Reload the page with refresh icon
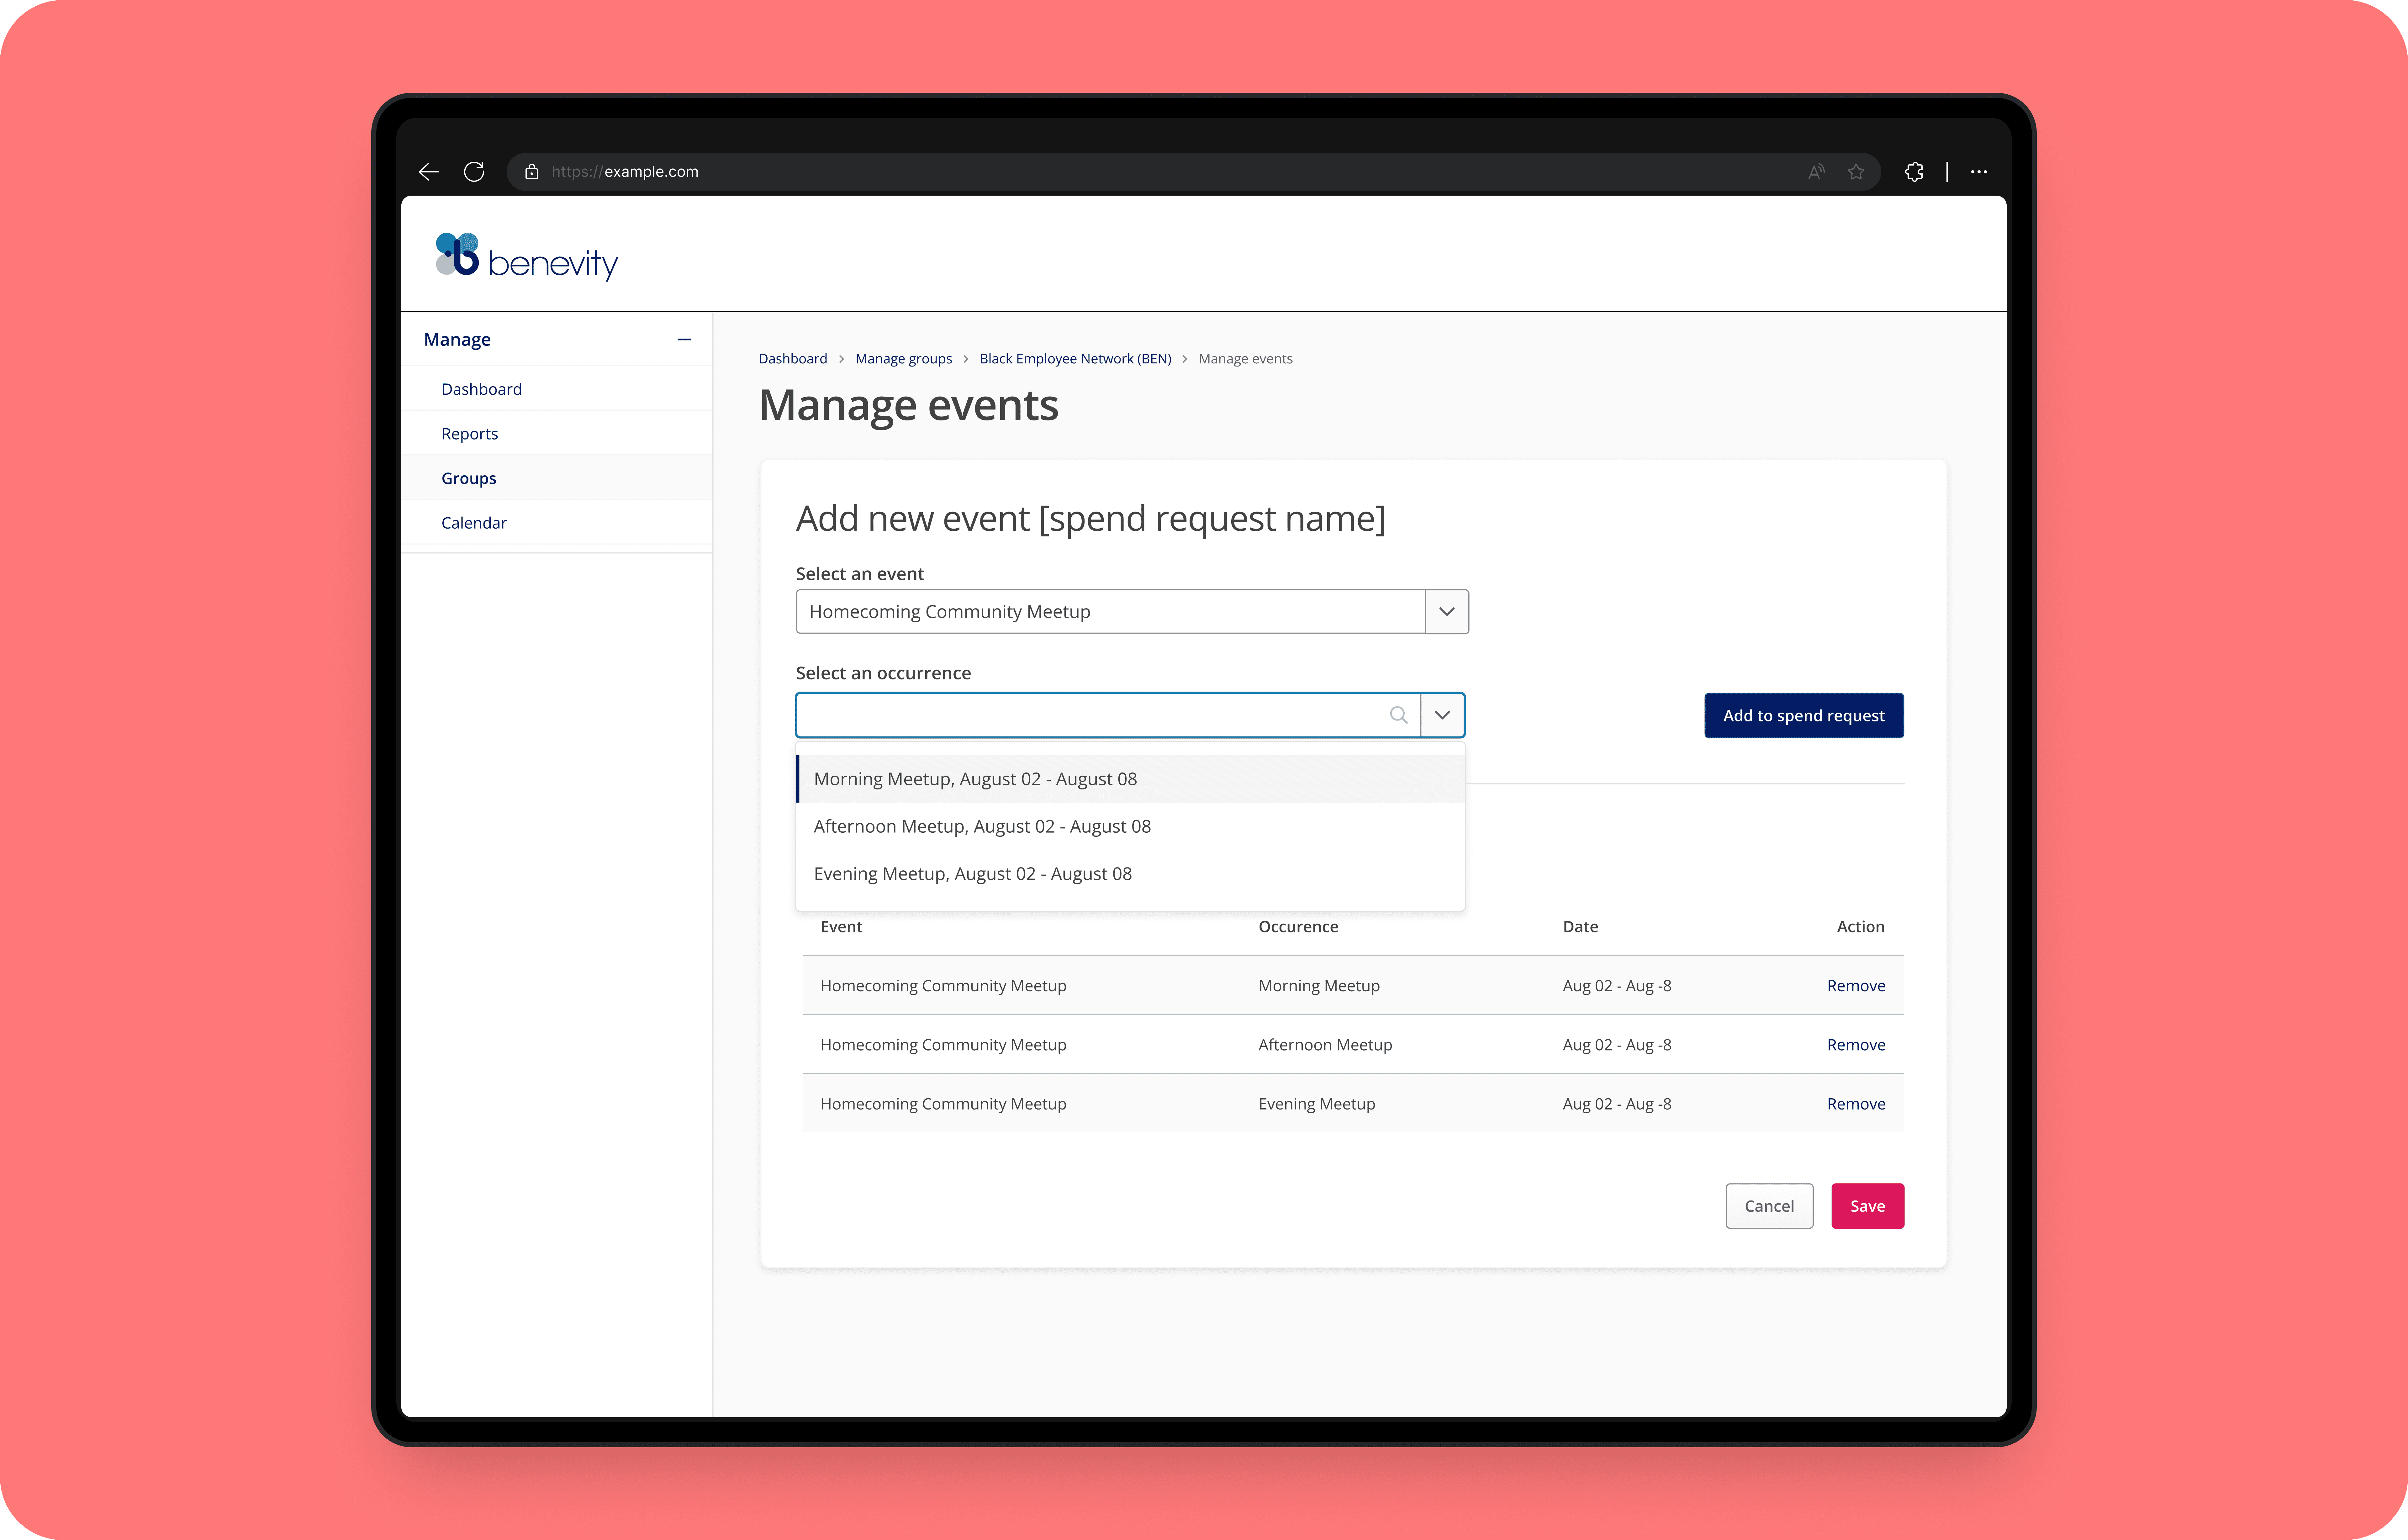Viewport: 2408px width, 1540px height. [474, 172]
